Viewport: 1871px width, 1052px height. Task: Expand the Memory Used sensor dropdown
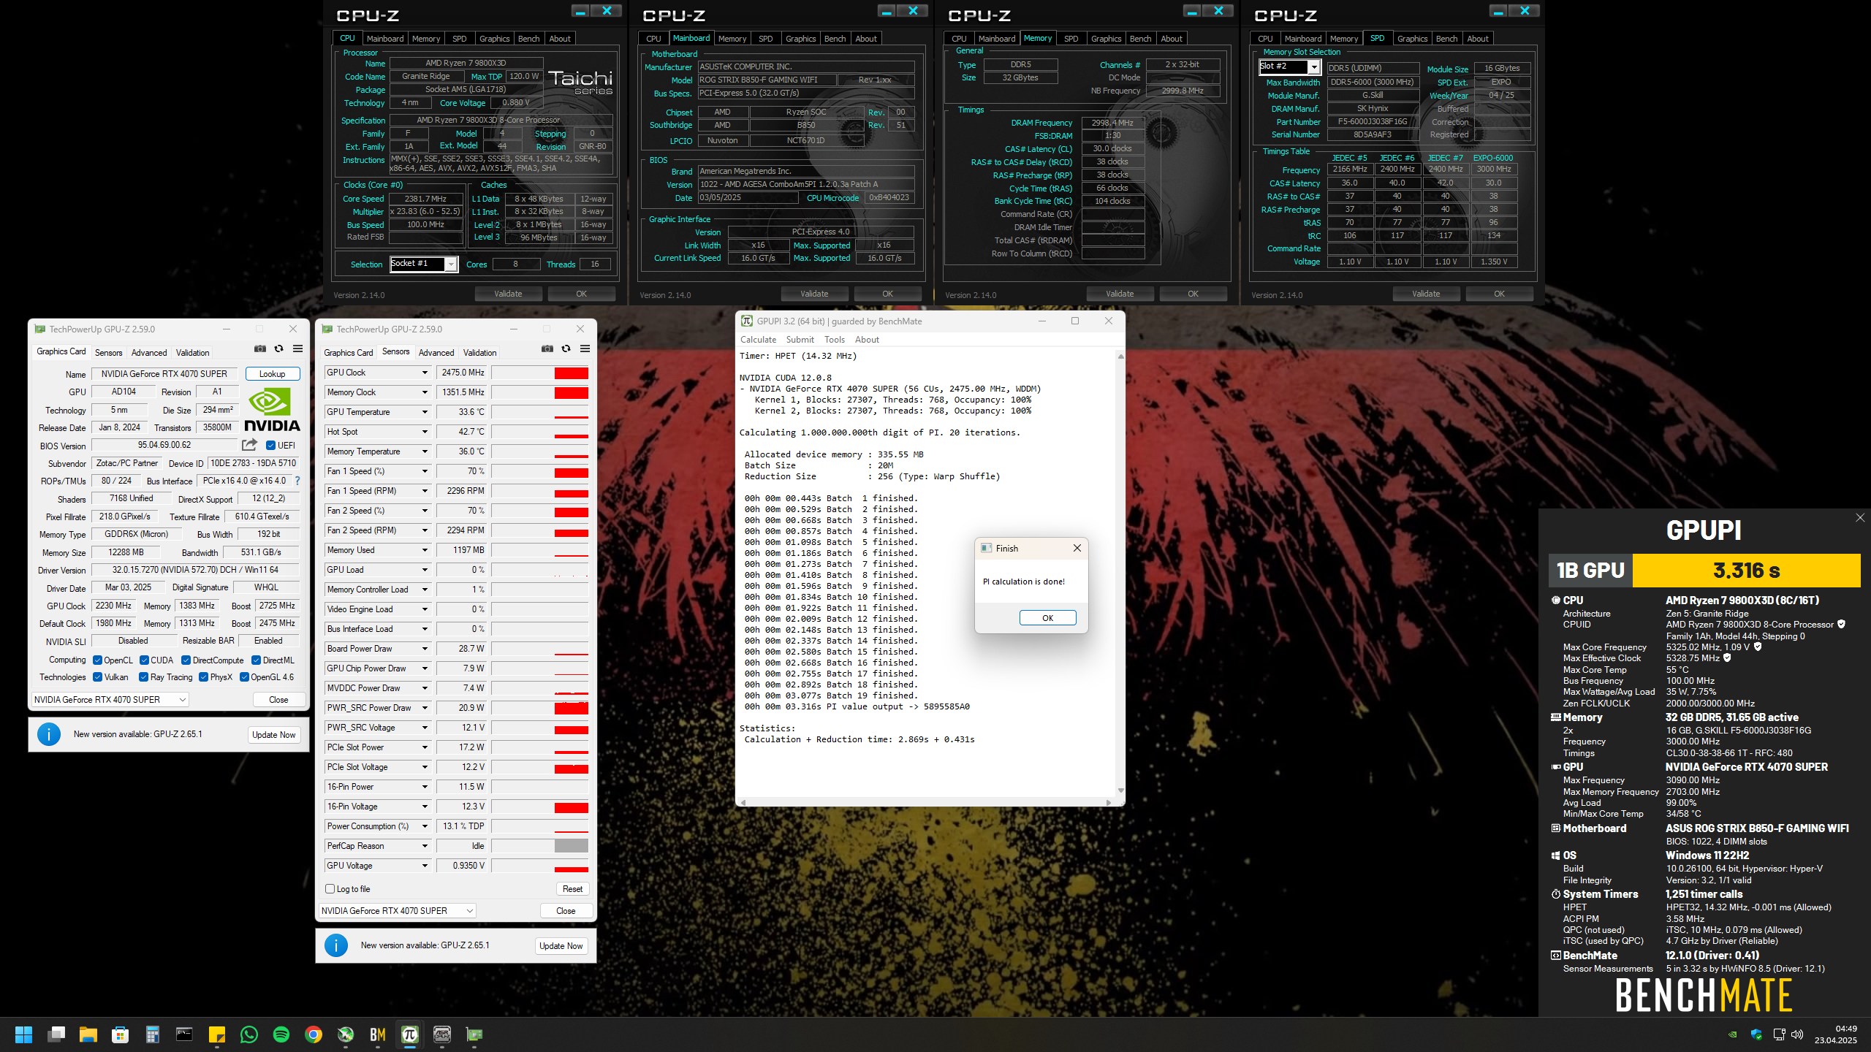pos(424,550)
